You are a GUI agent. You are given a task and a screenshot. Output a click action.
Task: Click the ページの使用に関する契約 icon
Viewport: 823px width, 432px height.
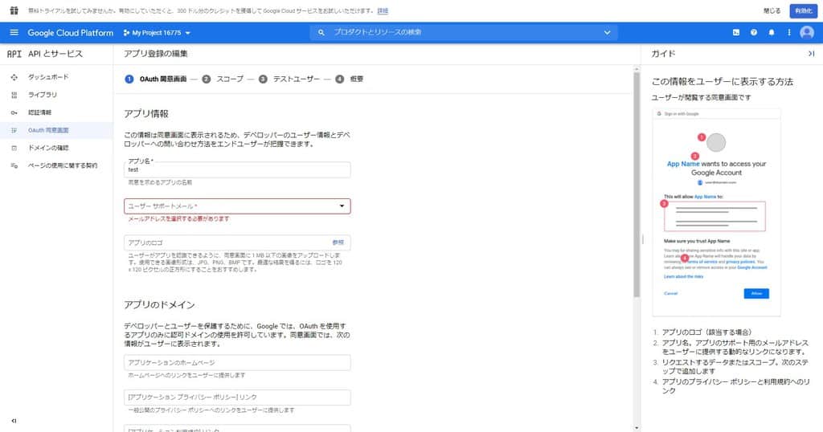(14, 165)
